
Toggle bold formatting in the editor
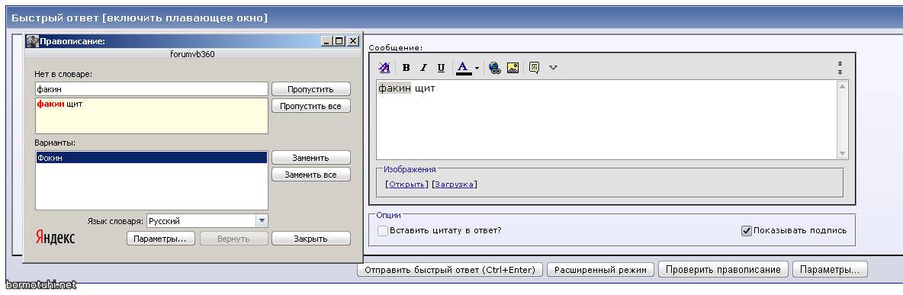(406, 68)
